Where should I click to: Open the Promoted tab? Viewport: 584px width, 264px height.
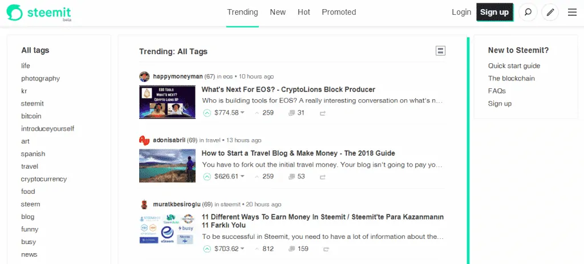point(338,12)
